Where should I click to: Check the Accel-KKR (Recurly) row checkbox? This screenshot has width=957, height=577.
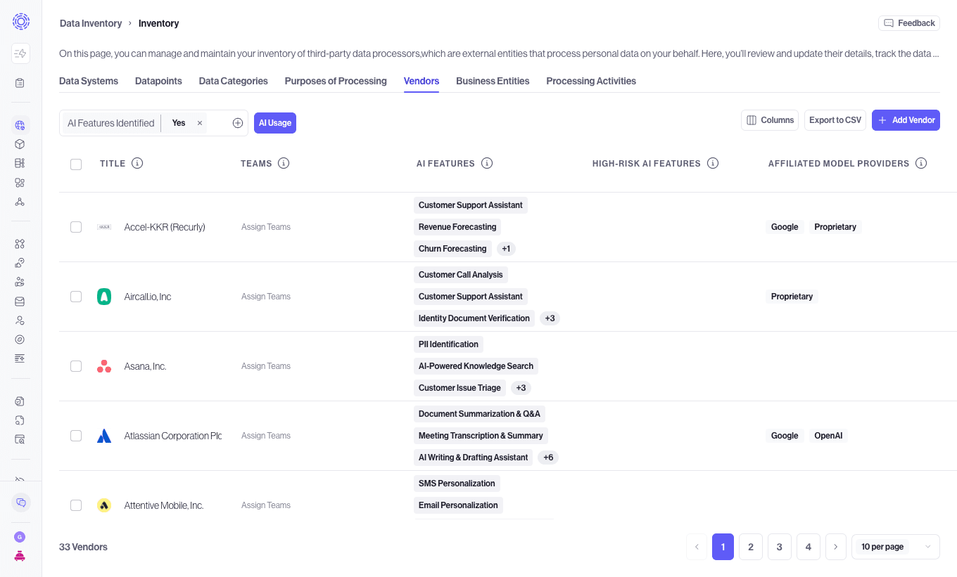point(76,227)
